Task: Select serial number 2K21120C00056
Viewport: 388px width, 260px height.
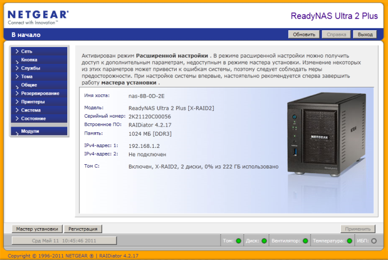Action: pos(150,117)
